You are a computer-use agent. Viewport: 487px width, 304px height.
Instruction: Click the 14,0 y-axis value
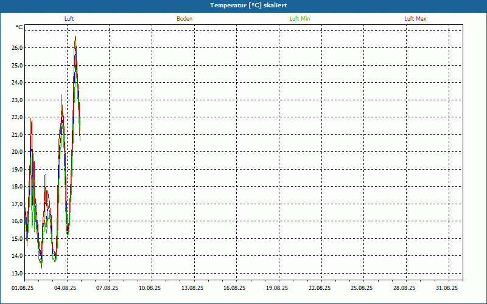17,256
